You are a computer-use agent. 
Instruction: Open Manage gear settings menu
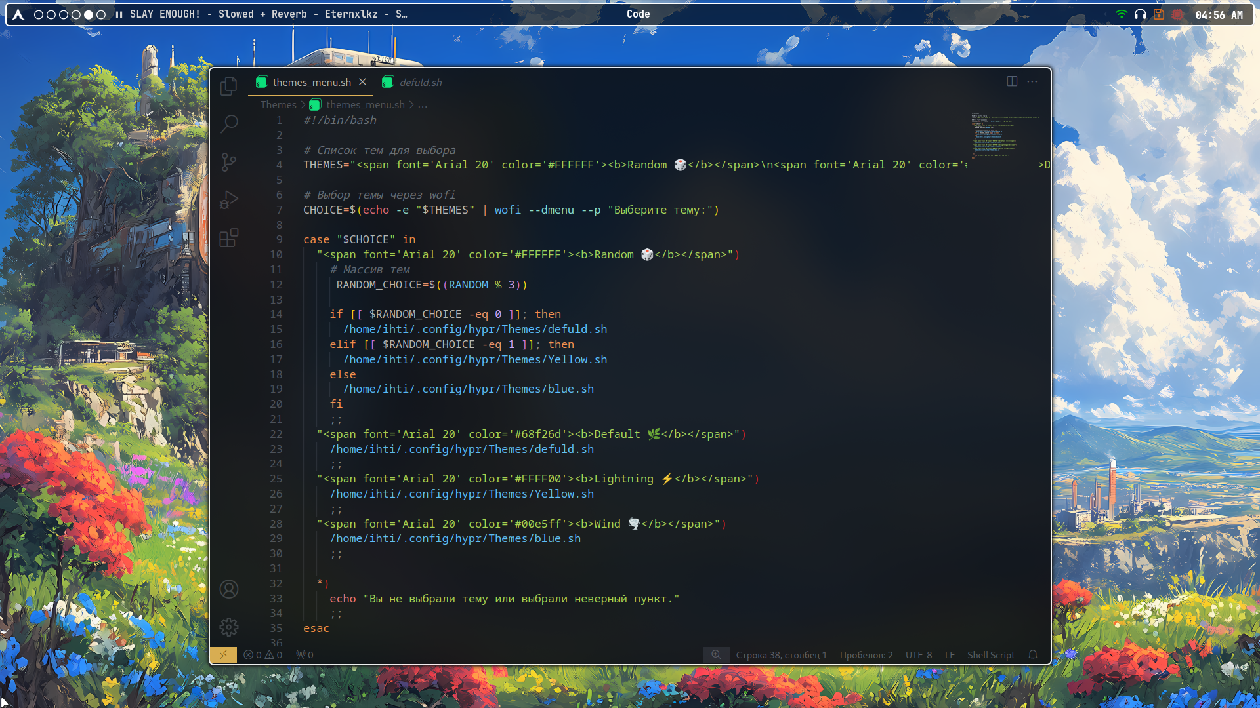[228, 627]
